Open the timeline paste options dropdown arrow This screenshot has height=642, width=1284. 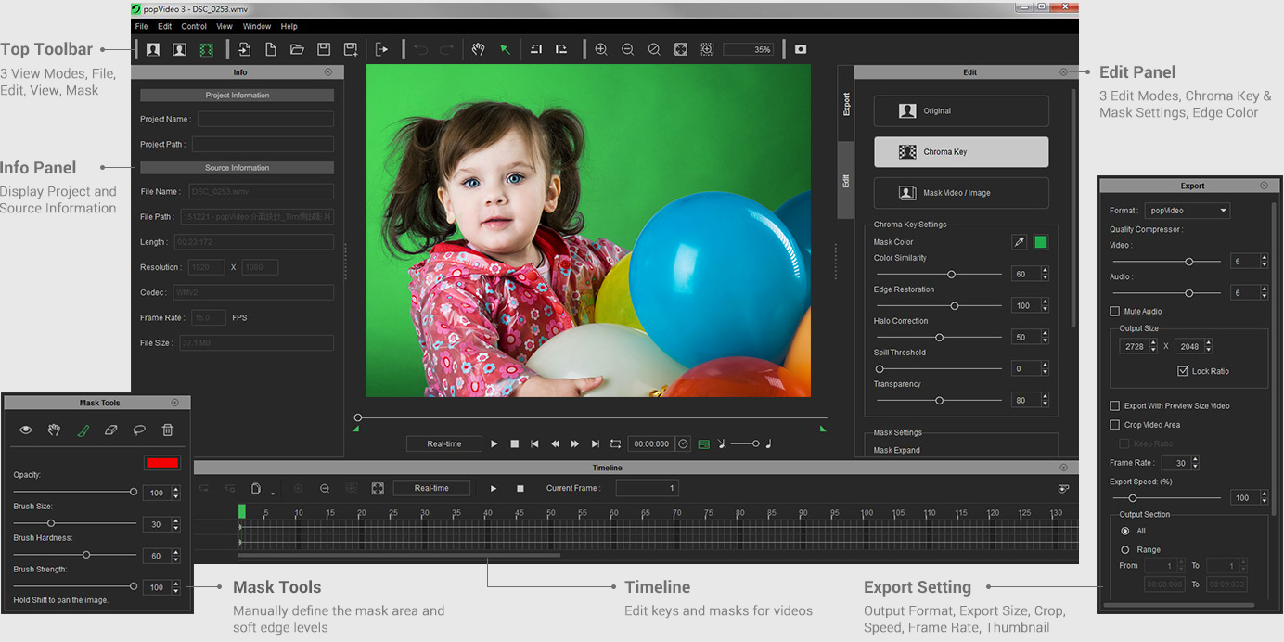[x=272, y=494]
